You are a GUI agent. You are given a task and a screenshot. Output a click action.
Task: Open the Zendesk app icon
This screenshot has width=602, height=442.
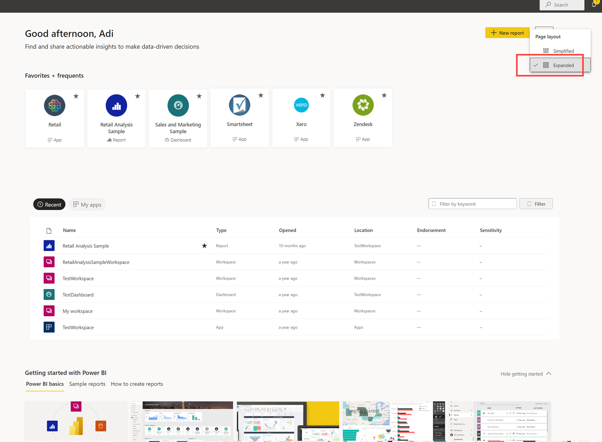click(363, 105)
